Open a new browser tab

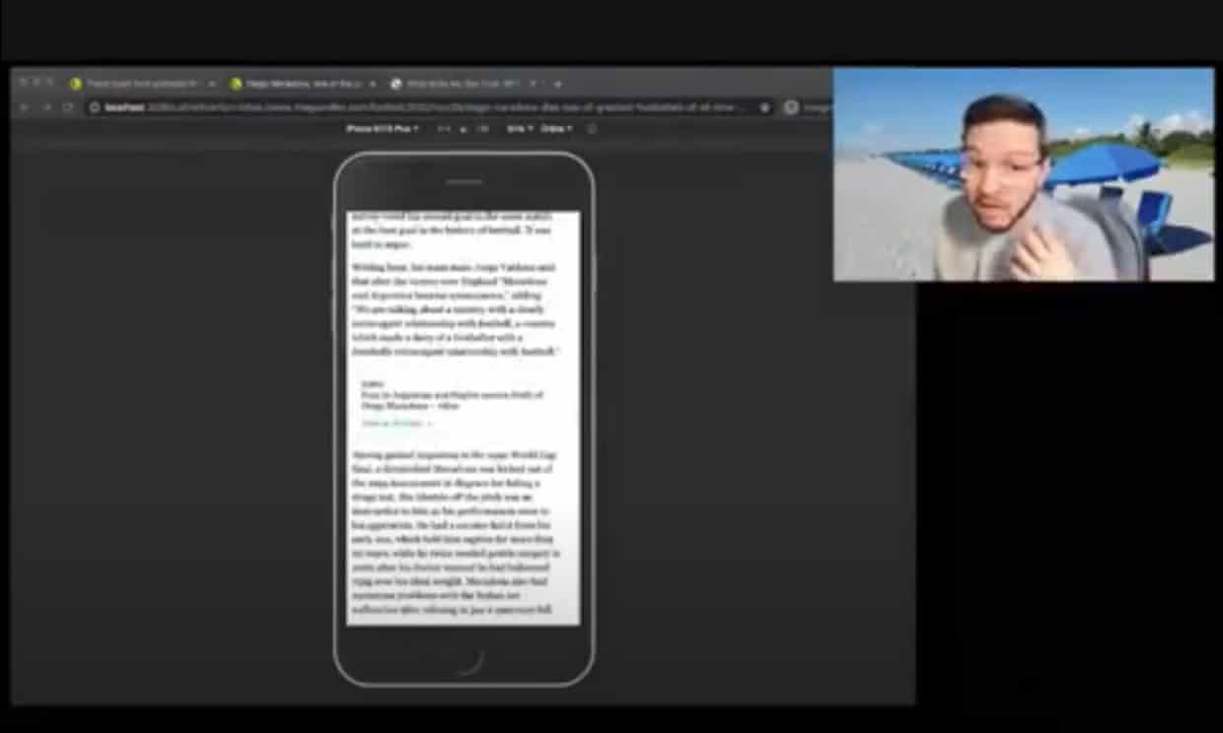[x=557, y=84]
